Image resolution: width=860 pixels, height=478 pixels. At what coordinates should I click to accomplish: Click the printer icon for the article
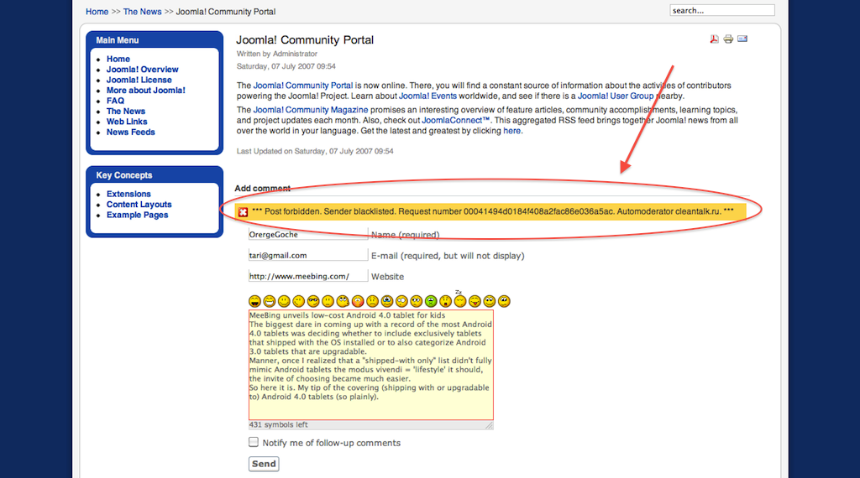(x=728, y=39)
